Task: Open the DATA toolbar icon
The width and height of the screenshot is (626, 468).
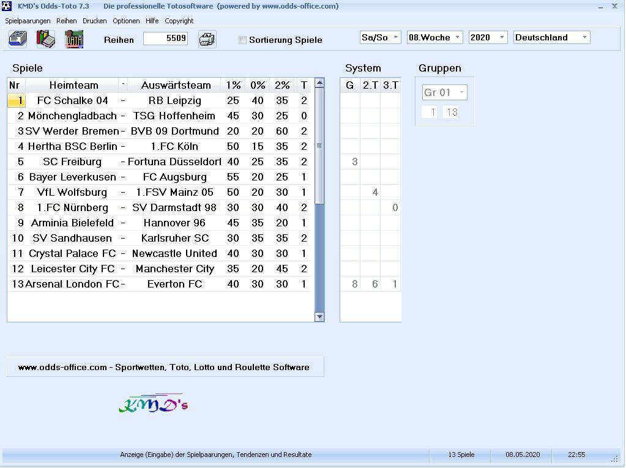Action: tap(74, 39)
